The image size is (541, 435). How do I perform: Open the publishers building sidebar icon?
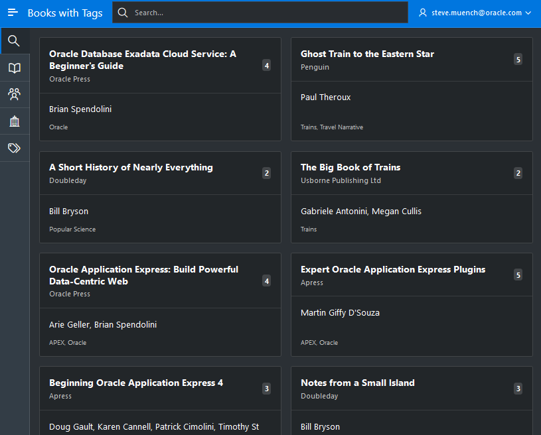coord(14,121)
